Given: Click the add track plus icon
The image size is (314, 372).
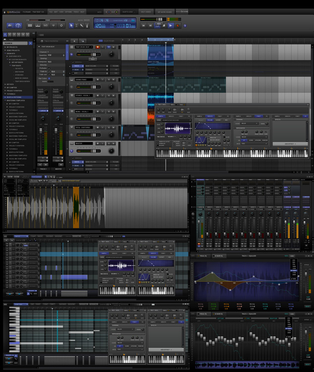Looking at the screenshot, I should pos(74,41).
